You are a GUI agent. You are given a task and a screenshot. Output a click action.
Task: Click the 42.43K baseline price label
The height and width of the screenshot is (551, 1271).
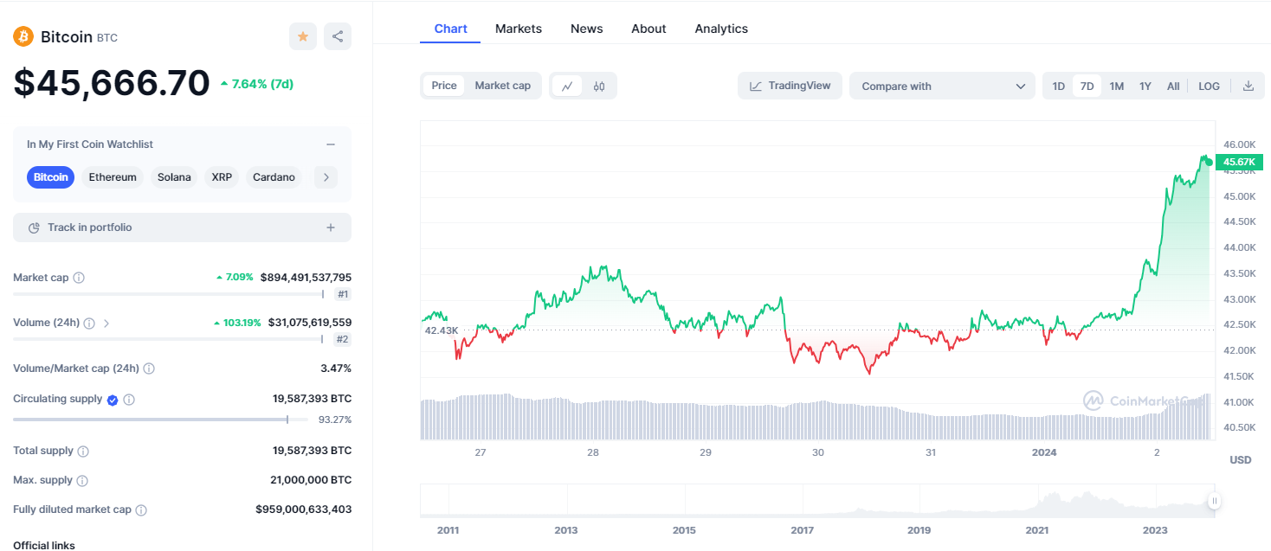tap(441, 330)
